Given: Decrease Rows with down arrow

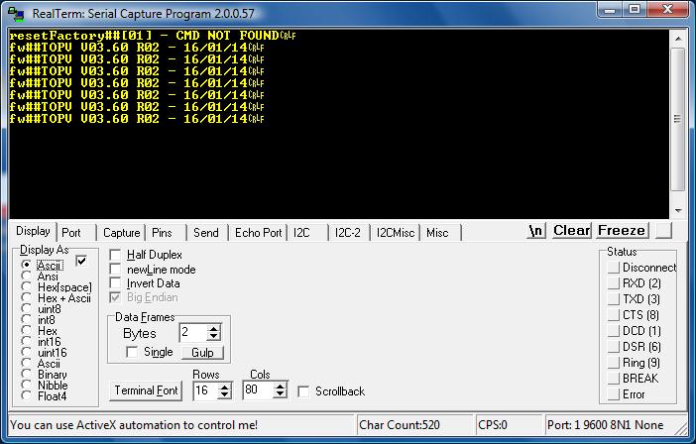Looking at the screenshot, I should click(x=225, y=394).
